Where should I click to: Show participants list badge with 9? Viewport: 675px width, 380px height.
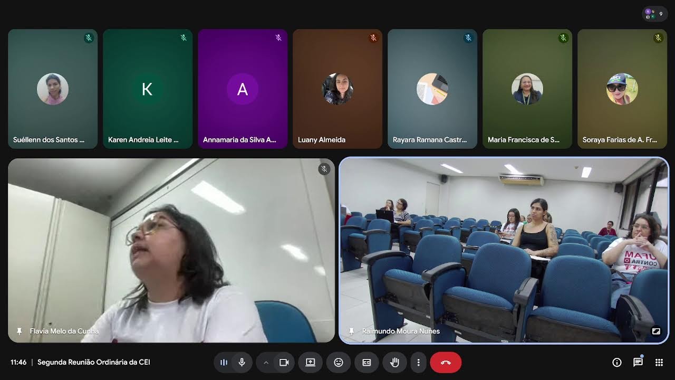click(655, 14)
